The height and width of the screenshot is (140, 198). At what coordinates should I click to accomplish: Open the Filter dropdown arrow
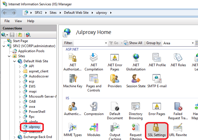(x=106, y=43)
